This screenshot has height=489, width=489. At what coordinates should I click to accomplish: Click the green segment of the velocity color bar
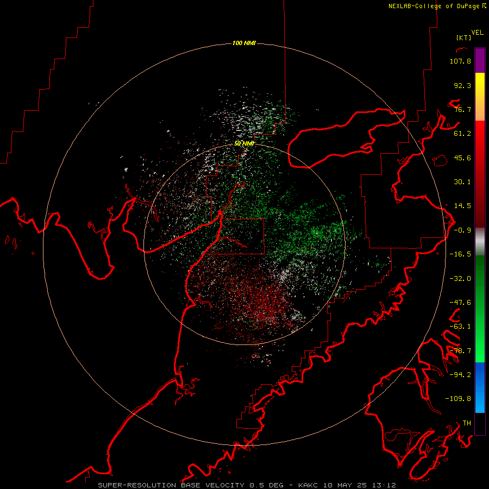coord(480,309)
